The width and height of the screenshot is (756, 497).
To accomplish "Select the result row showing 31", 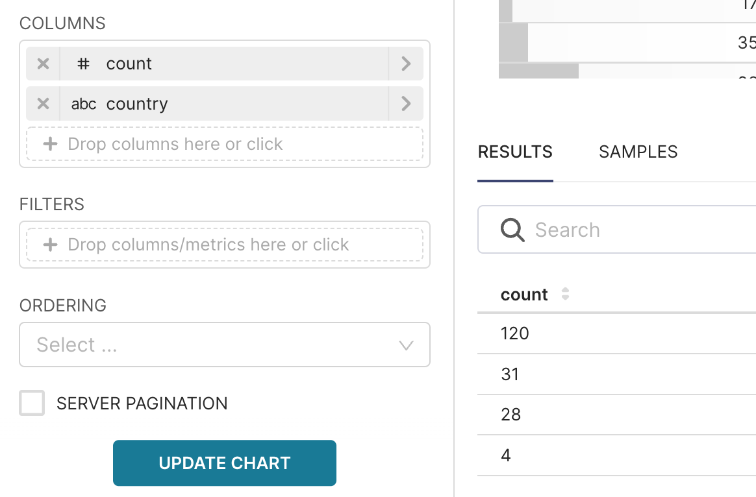I will coord(510,374).
